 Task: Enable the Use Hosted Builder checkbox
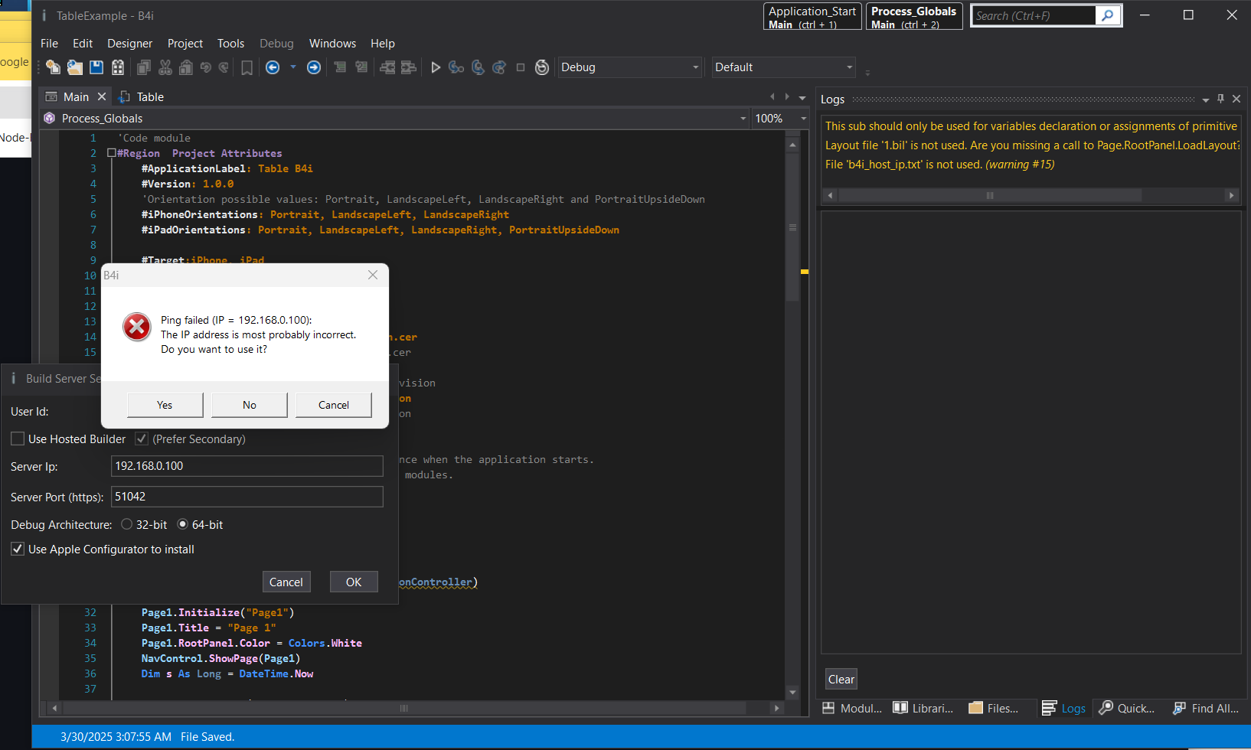[18, 439]
